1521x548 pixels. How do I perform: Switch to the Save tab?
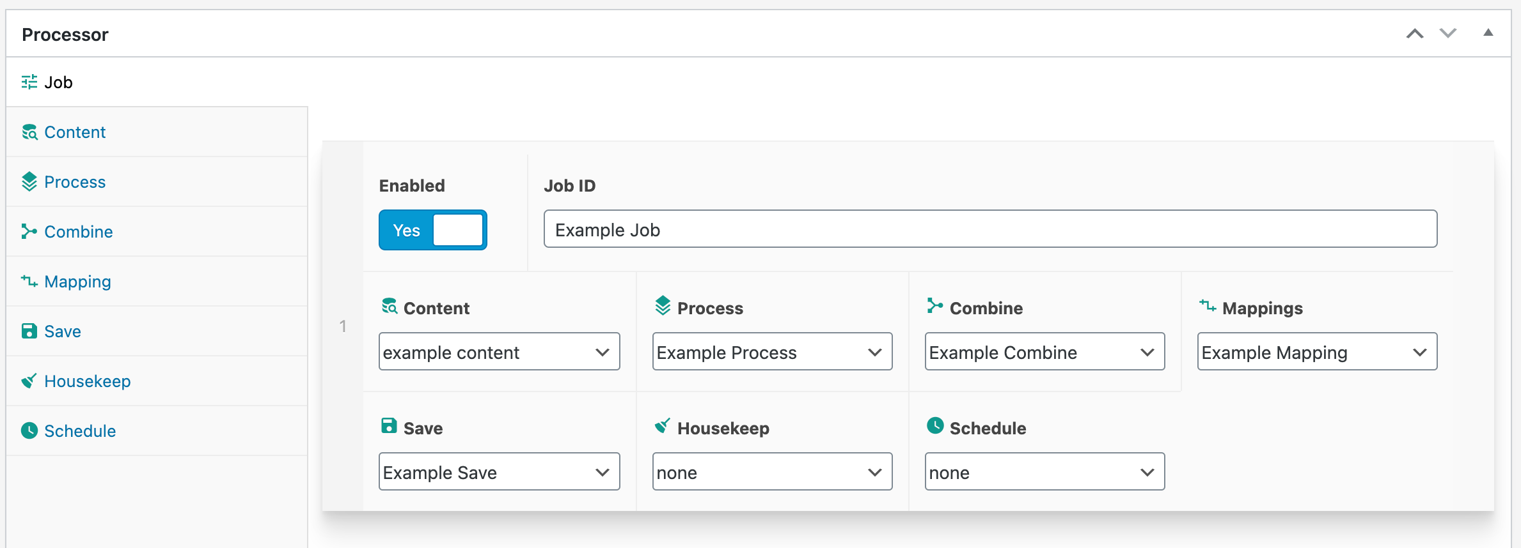point(157,331)
